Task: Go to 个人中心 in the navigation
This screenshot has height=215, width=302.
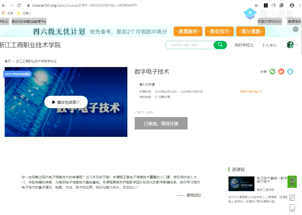Action: 269,45
